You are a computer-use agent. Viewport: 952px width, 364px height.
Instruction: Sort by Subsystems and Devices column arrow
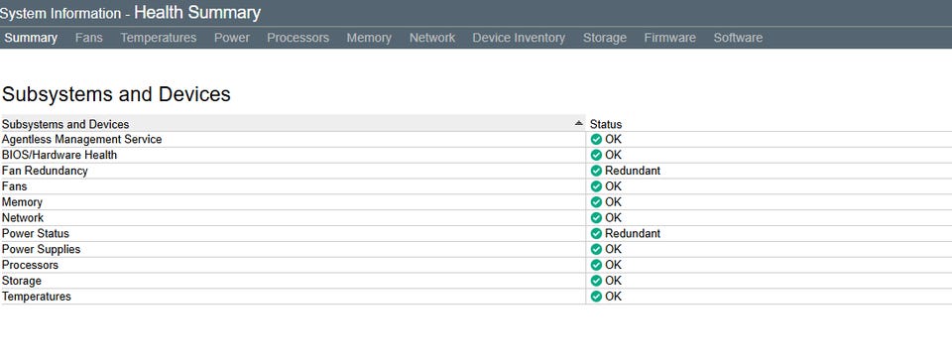point(578,123)
